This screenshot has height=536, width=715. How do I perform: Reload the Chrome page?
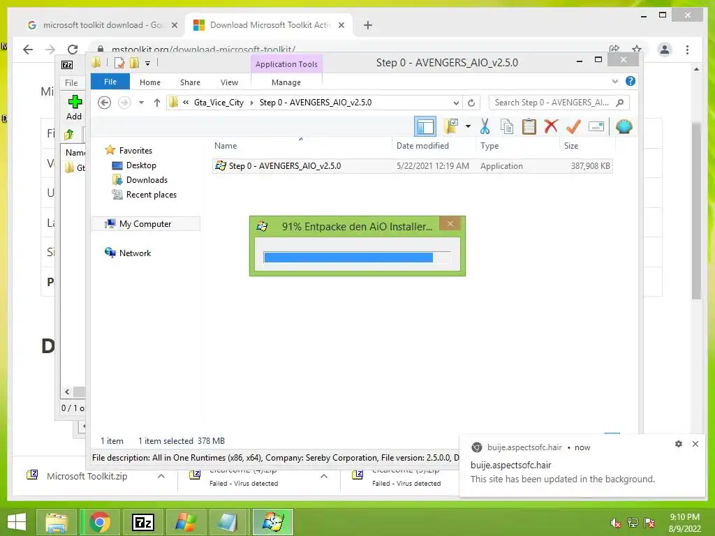73,50
